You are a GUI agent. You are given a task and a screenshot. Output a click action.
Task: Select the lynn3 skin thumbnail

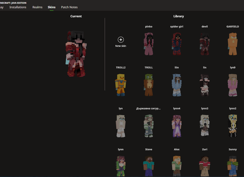[204, 126]
